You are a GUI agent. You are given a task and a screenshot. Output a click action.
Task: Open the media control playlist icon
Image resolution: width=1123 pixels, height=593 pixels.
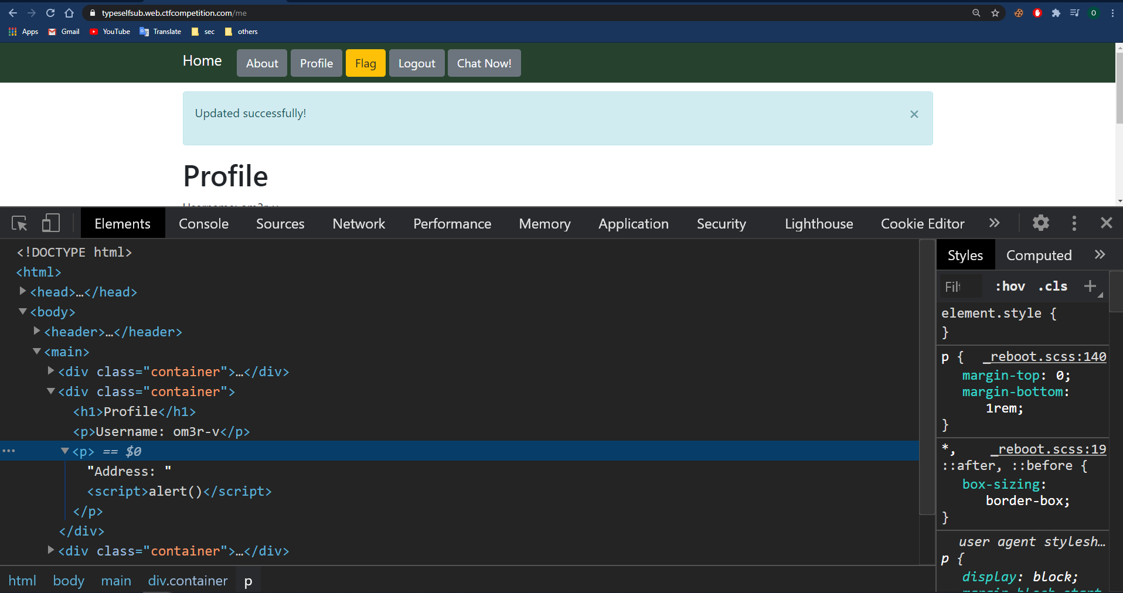tap(1075, 13)
